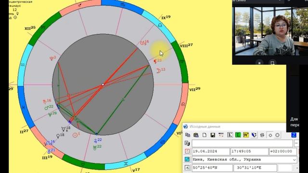The height and width of the screenshot is (173, 308).
Task: Click the blue Jupiter glyph marked 22
Action: [95, 141]
